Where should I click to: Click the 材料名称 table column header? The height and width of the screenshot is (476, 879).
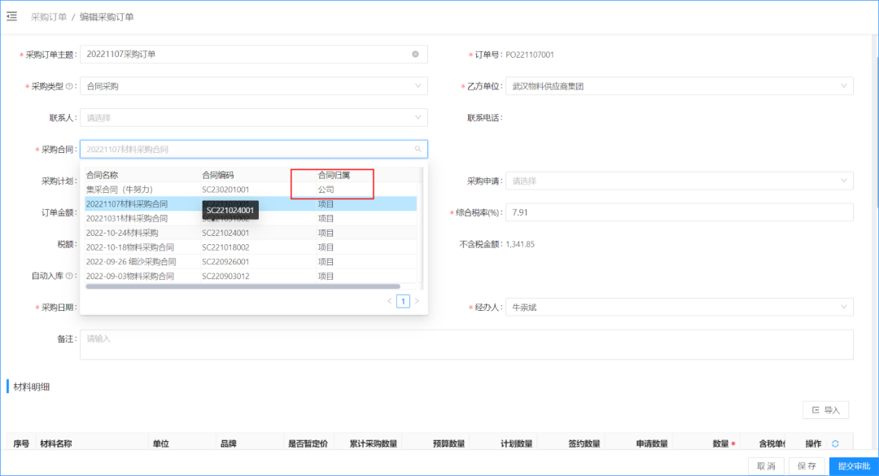[x=56, y=443]
